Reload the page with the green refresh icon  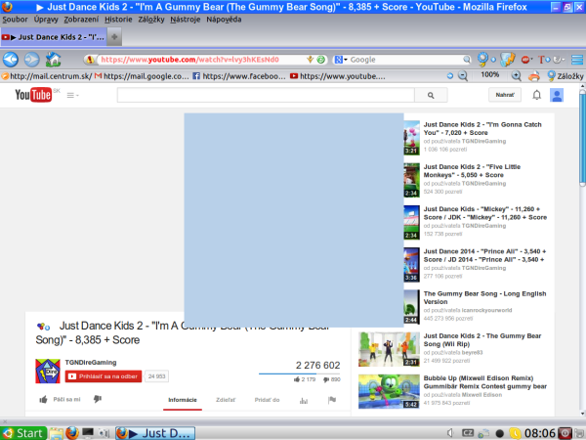[x=320, y=60]
